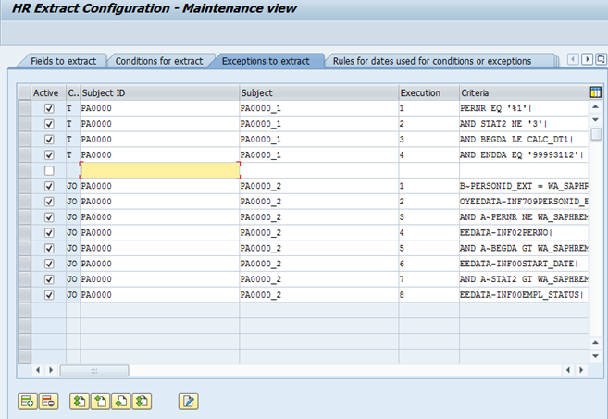Click criteria cell AND STAT2 NE '3'
608x419 pixels.
(x=524, y=124)
